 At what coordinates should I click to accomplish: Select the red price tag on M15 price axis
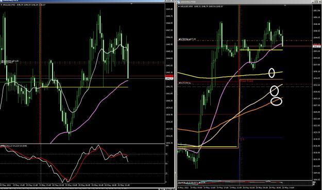coord(169,76)
